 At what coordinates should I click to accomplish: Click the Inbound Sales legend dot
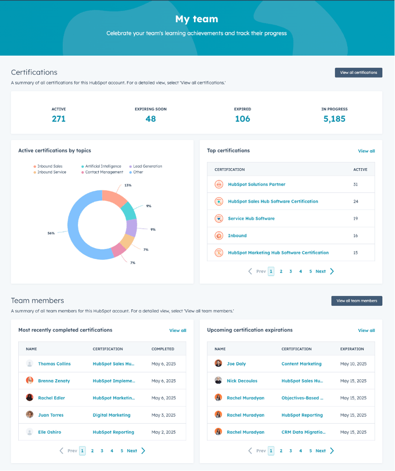click(35, 166)
